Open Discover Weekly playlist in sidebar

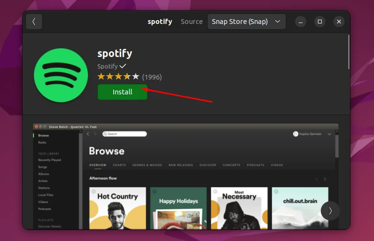tap(49, 227)
